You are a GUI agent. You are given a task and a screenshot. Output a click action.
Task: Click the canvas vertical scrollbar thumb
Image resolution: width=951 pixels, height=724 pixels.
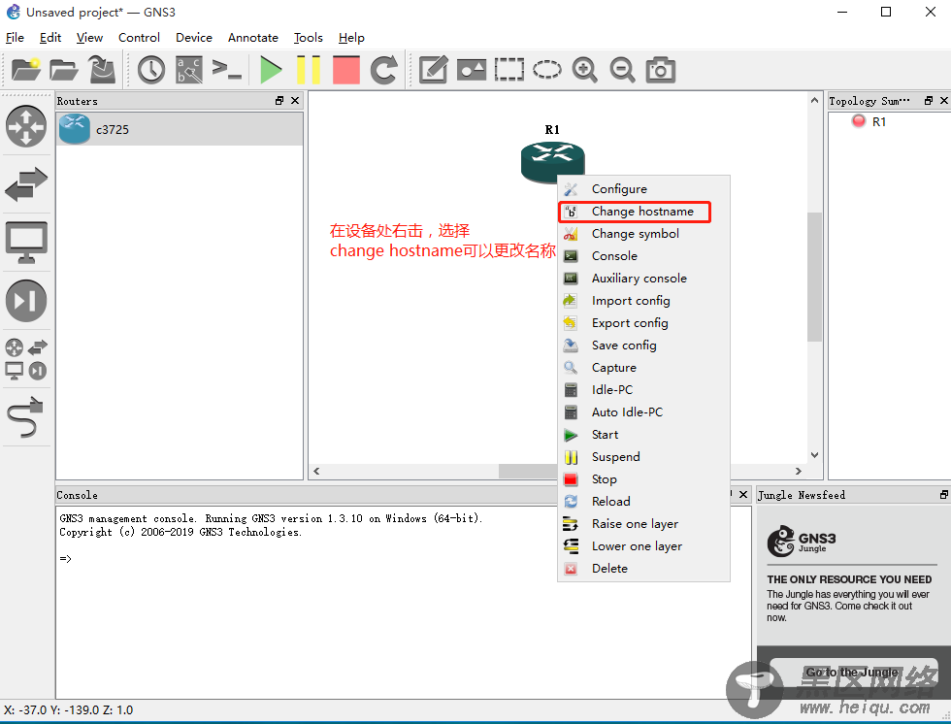coord(814,277)
